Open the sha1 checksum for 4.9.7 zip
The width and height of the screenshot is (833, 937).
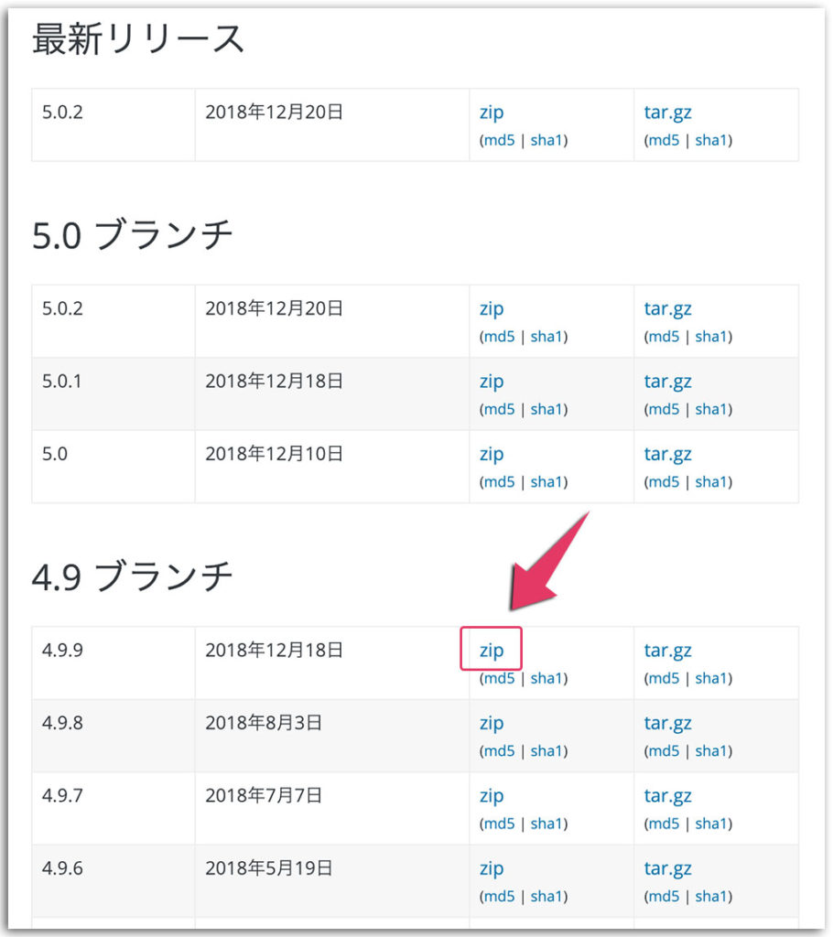(x=546, y=824)
